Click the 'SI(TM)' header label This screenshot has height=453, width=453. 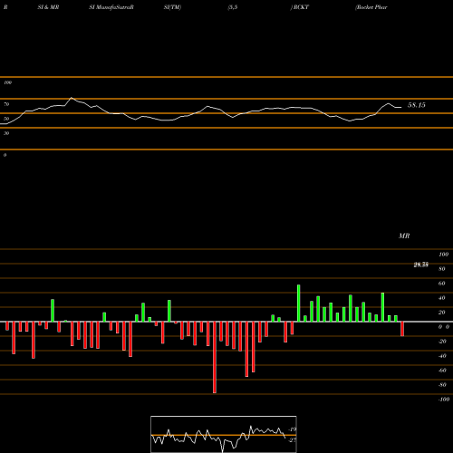[x=172, y=7]
